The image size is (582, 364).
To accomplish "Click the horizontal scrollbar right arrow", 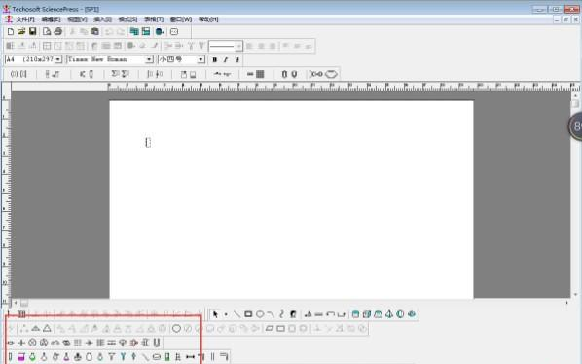I will pos(566,303).
